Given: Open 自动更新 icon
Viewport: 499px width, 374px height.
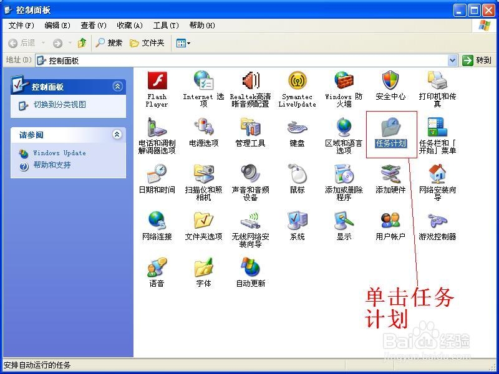Looking at the screenshot, I should (x=251, y=267).
